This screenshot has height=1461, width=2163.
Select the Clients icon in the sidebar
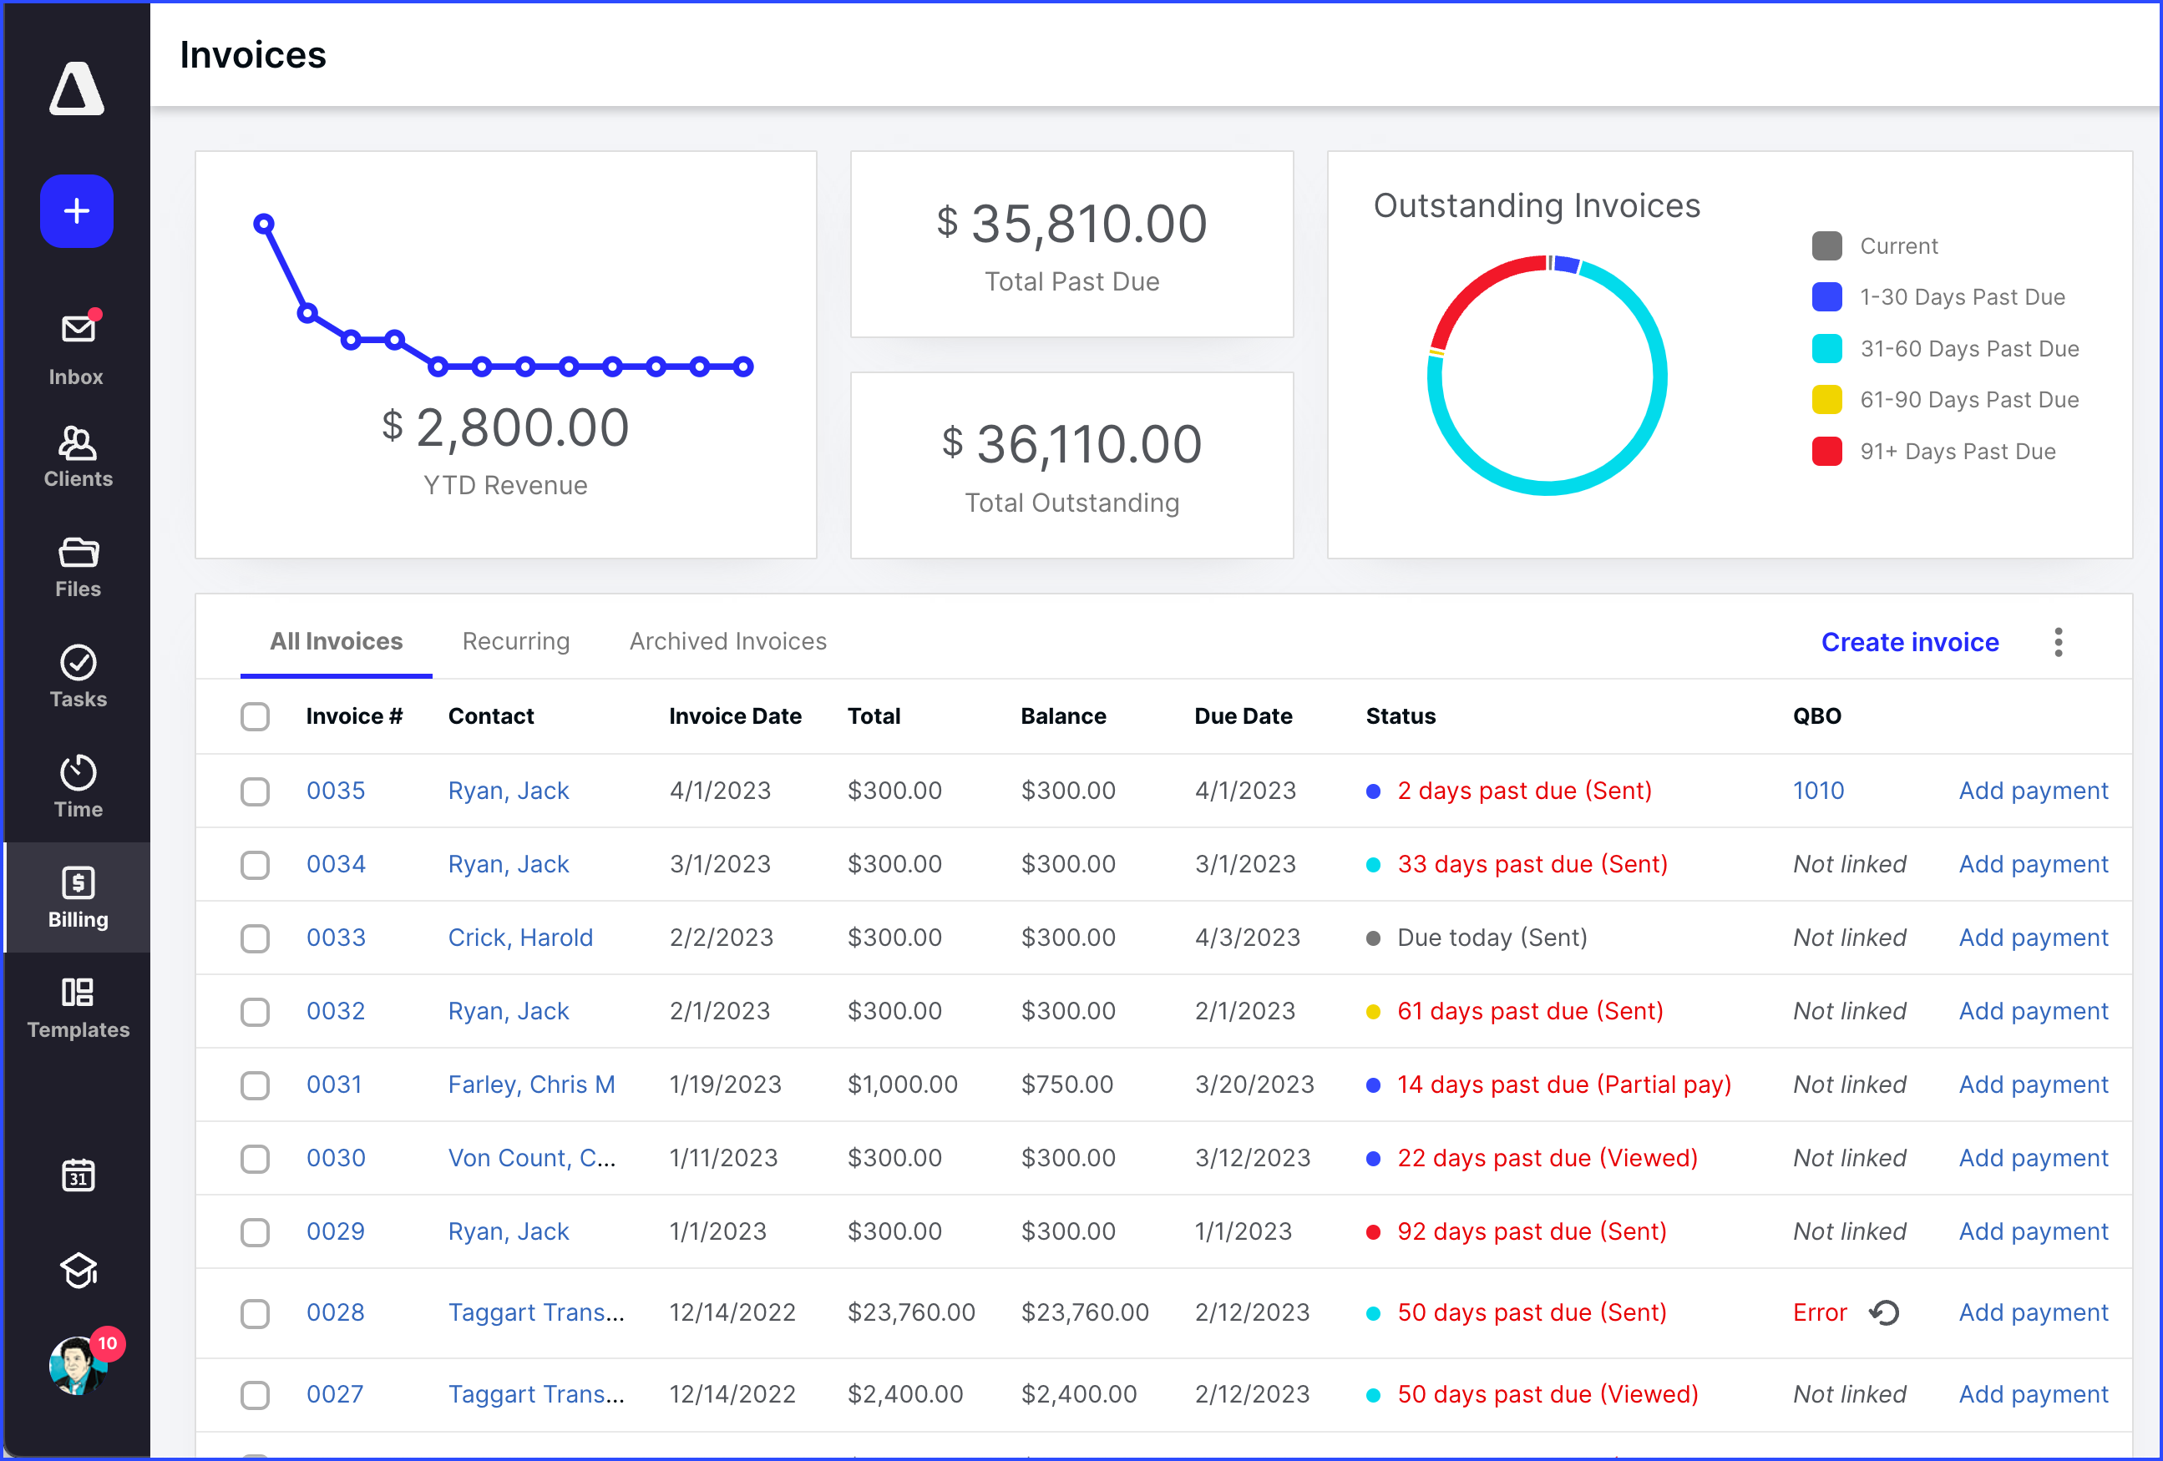(x=76, y=455)
